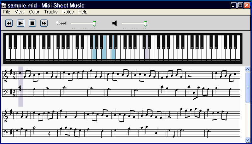Open the File menu

(7, 12)
